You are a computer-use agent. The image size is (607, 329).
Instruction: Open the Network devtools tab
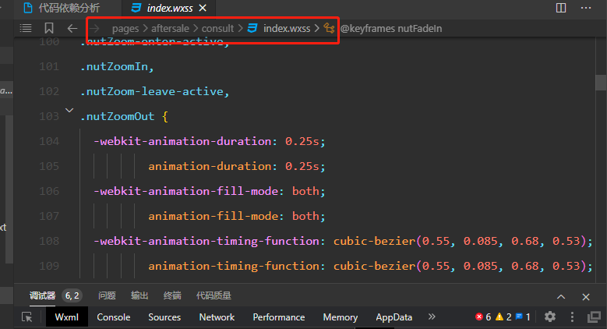coord(217,317)
